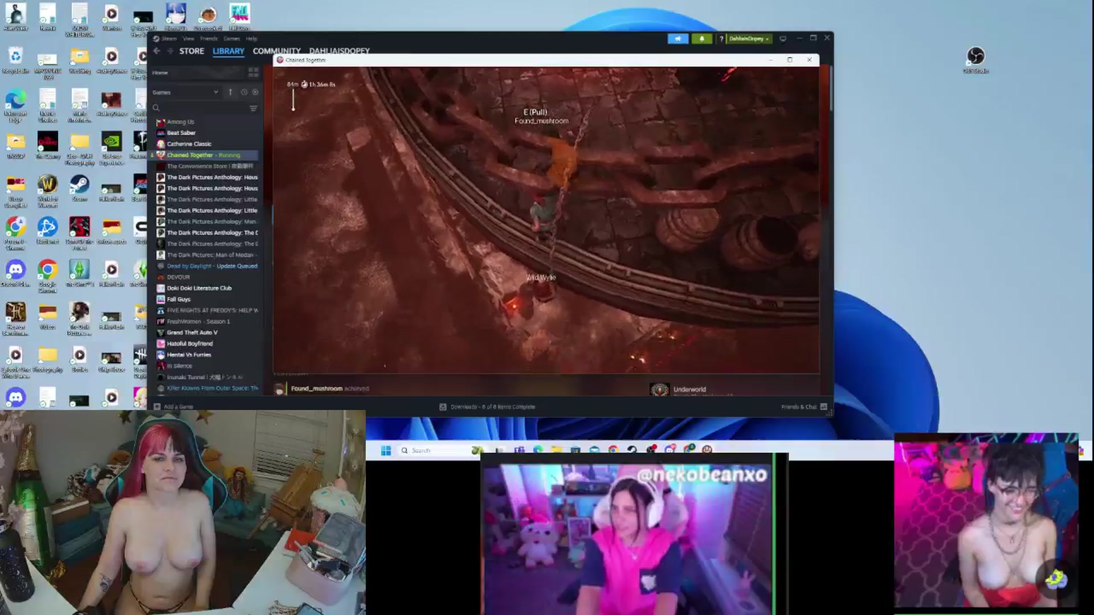Open the Recycle Bin desktop icon
The width and height of the screenshot is (1094, 615).
[15, 60]
